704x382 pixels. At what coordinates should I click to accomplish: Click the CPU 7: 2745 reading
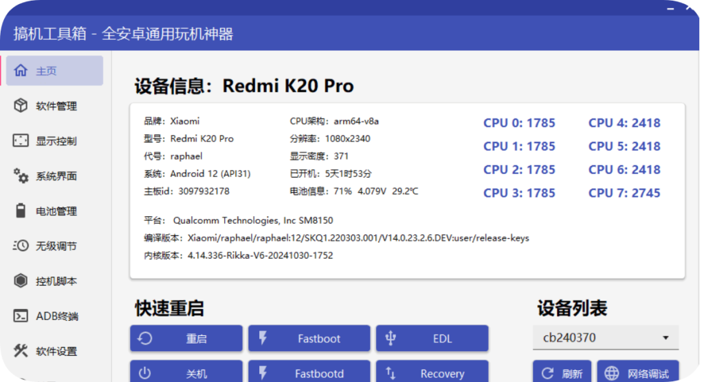pos(624,193)
